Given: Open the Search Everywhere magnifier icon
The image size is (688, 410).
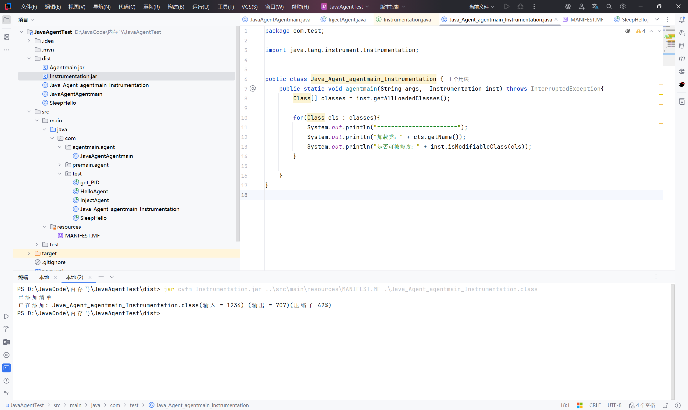Looking at the screenshot, I should click(609, 7).
